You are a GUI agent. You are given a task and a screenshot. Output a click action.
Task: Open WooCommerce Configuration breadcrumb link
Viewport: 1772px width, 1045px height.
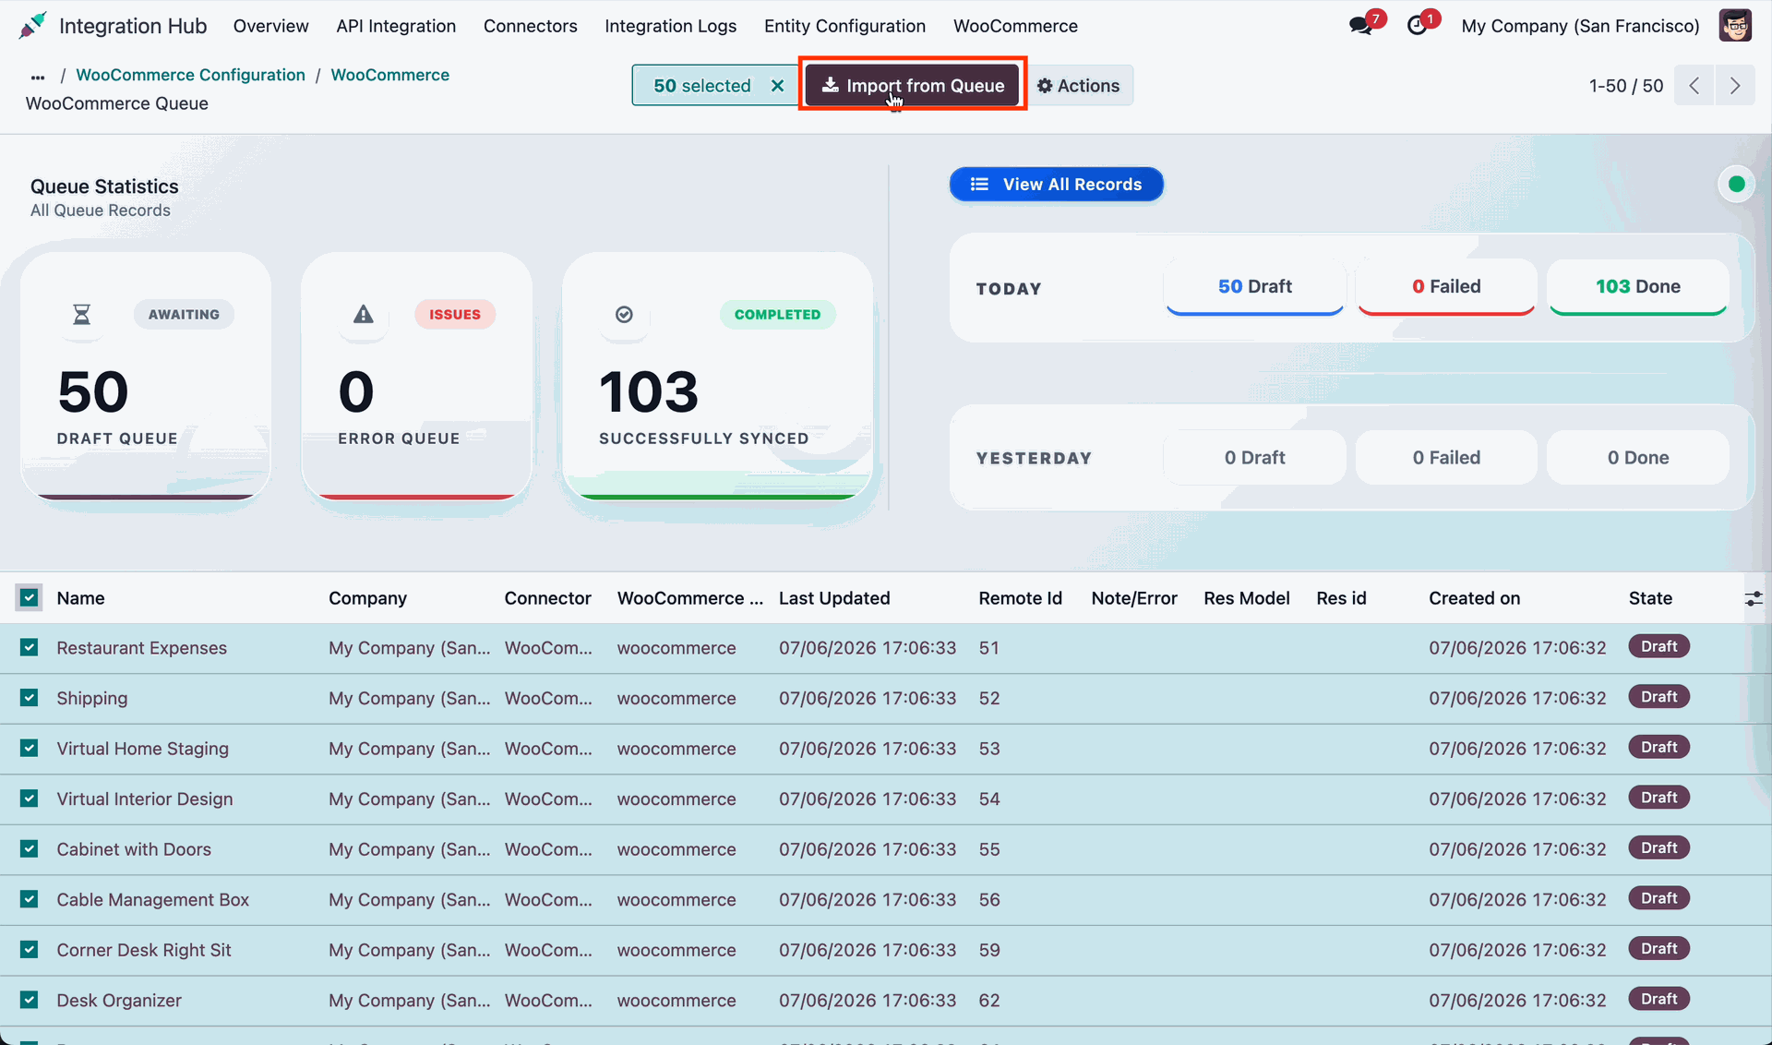tap(190, 75)
